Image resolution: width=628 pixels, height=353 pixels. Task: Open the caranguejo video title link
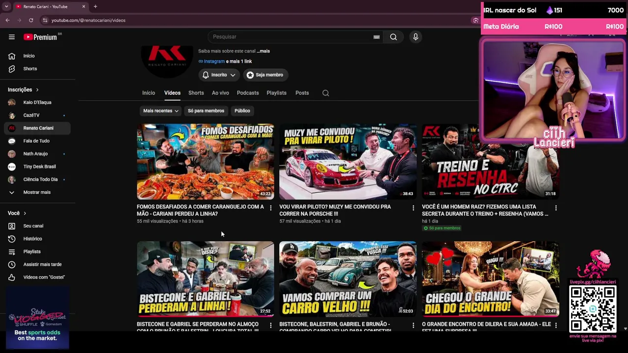(x=200, y=210)
